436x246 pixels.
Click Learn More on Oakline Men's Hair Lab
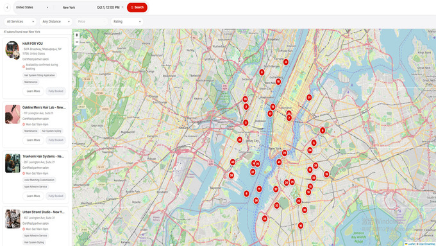coord(33,140)
